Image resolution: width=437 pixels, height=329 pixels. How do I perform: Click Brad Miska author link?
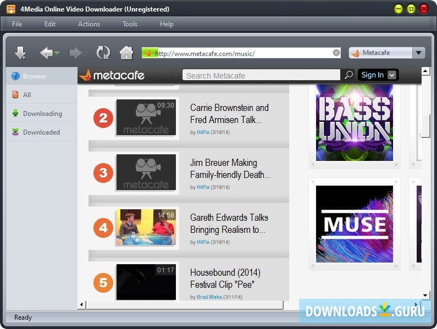[x=209, y=297]
